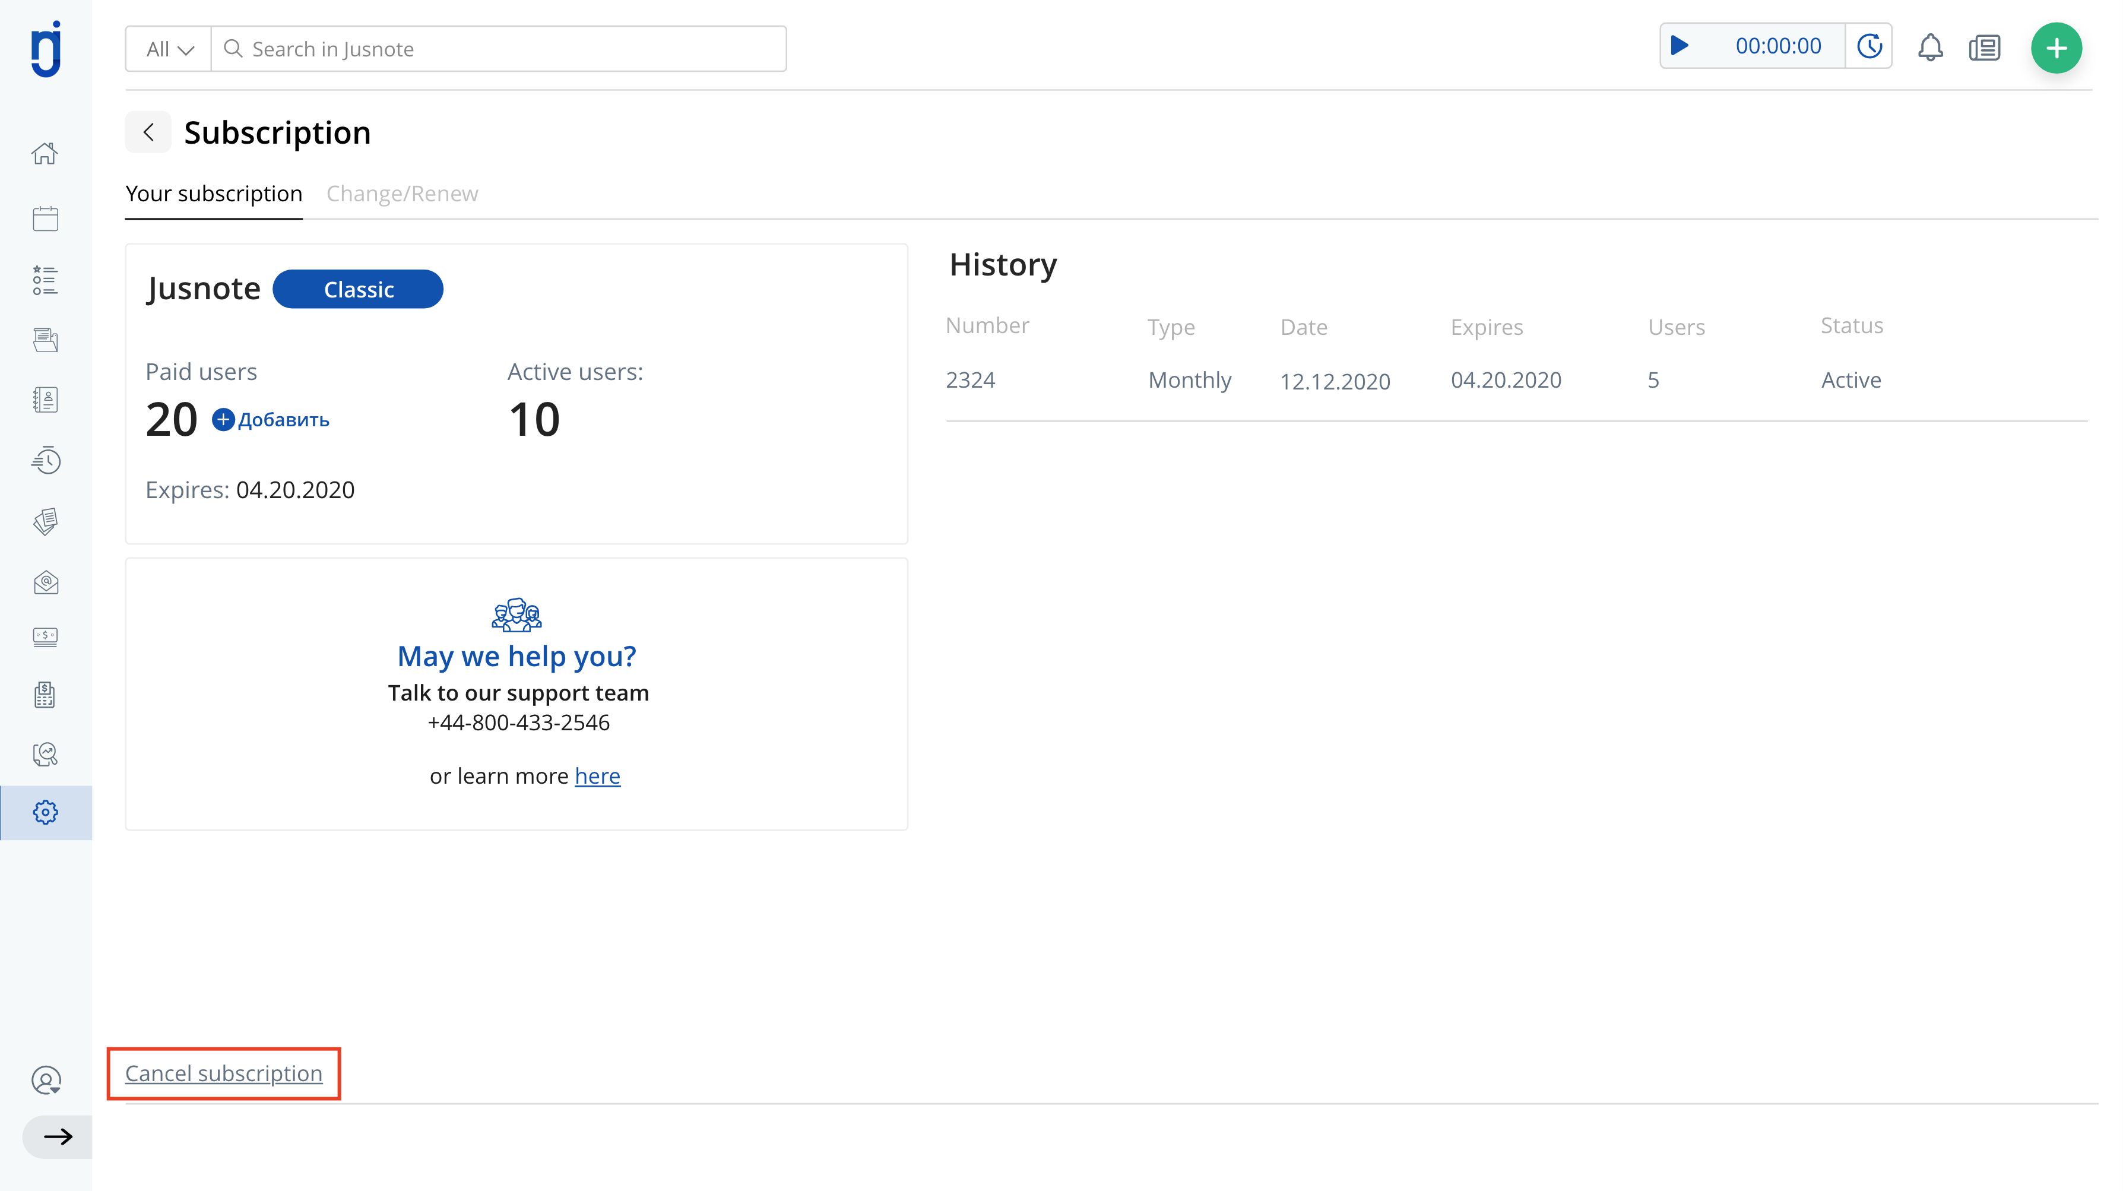Click the May we help you? heading
This screenshot has width=2123, height=1191.
pos(517,656)
